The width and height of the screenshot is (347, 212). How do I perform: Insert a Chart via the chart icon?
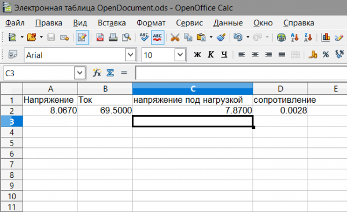pyautogui.click(x=326, y=38)
